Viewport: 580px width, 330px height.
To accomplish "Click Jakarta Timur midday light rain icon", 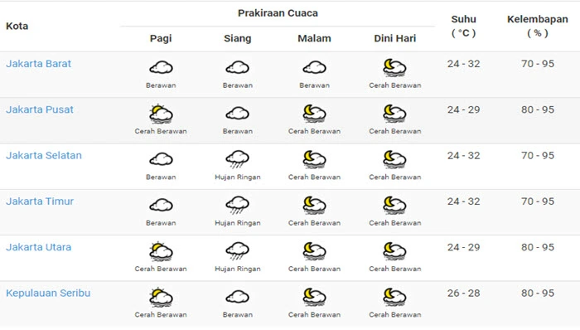I will click(x=238, y=206).
